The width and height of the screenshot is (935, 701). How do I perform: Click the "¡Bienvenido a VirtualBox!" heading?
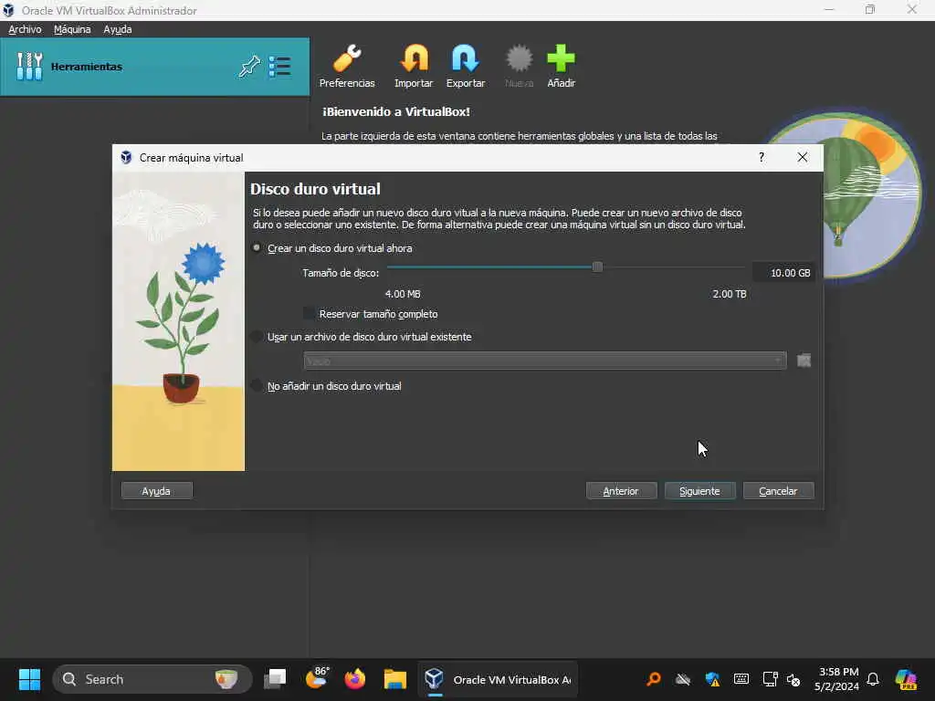pyautogui.click(x=396, y=111)
